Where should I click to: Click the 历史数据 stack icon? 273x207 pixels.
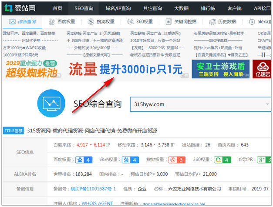click(x=212, y=22)
